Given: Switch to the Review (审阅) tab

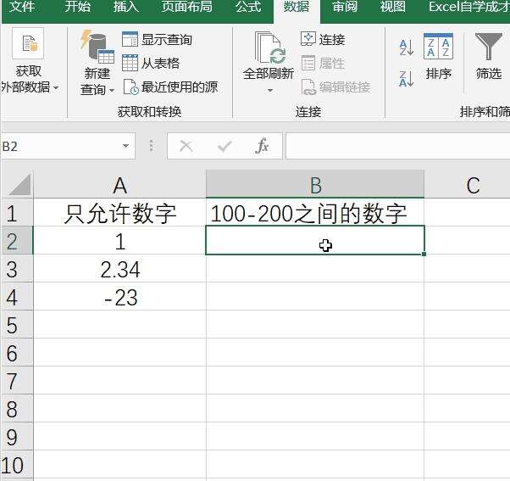Looking at the screenshot, I should pos(345,7).
